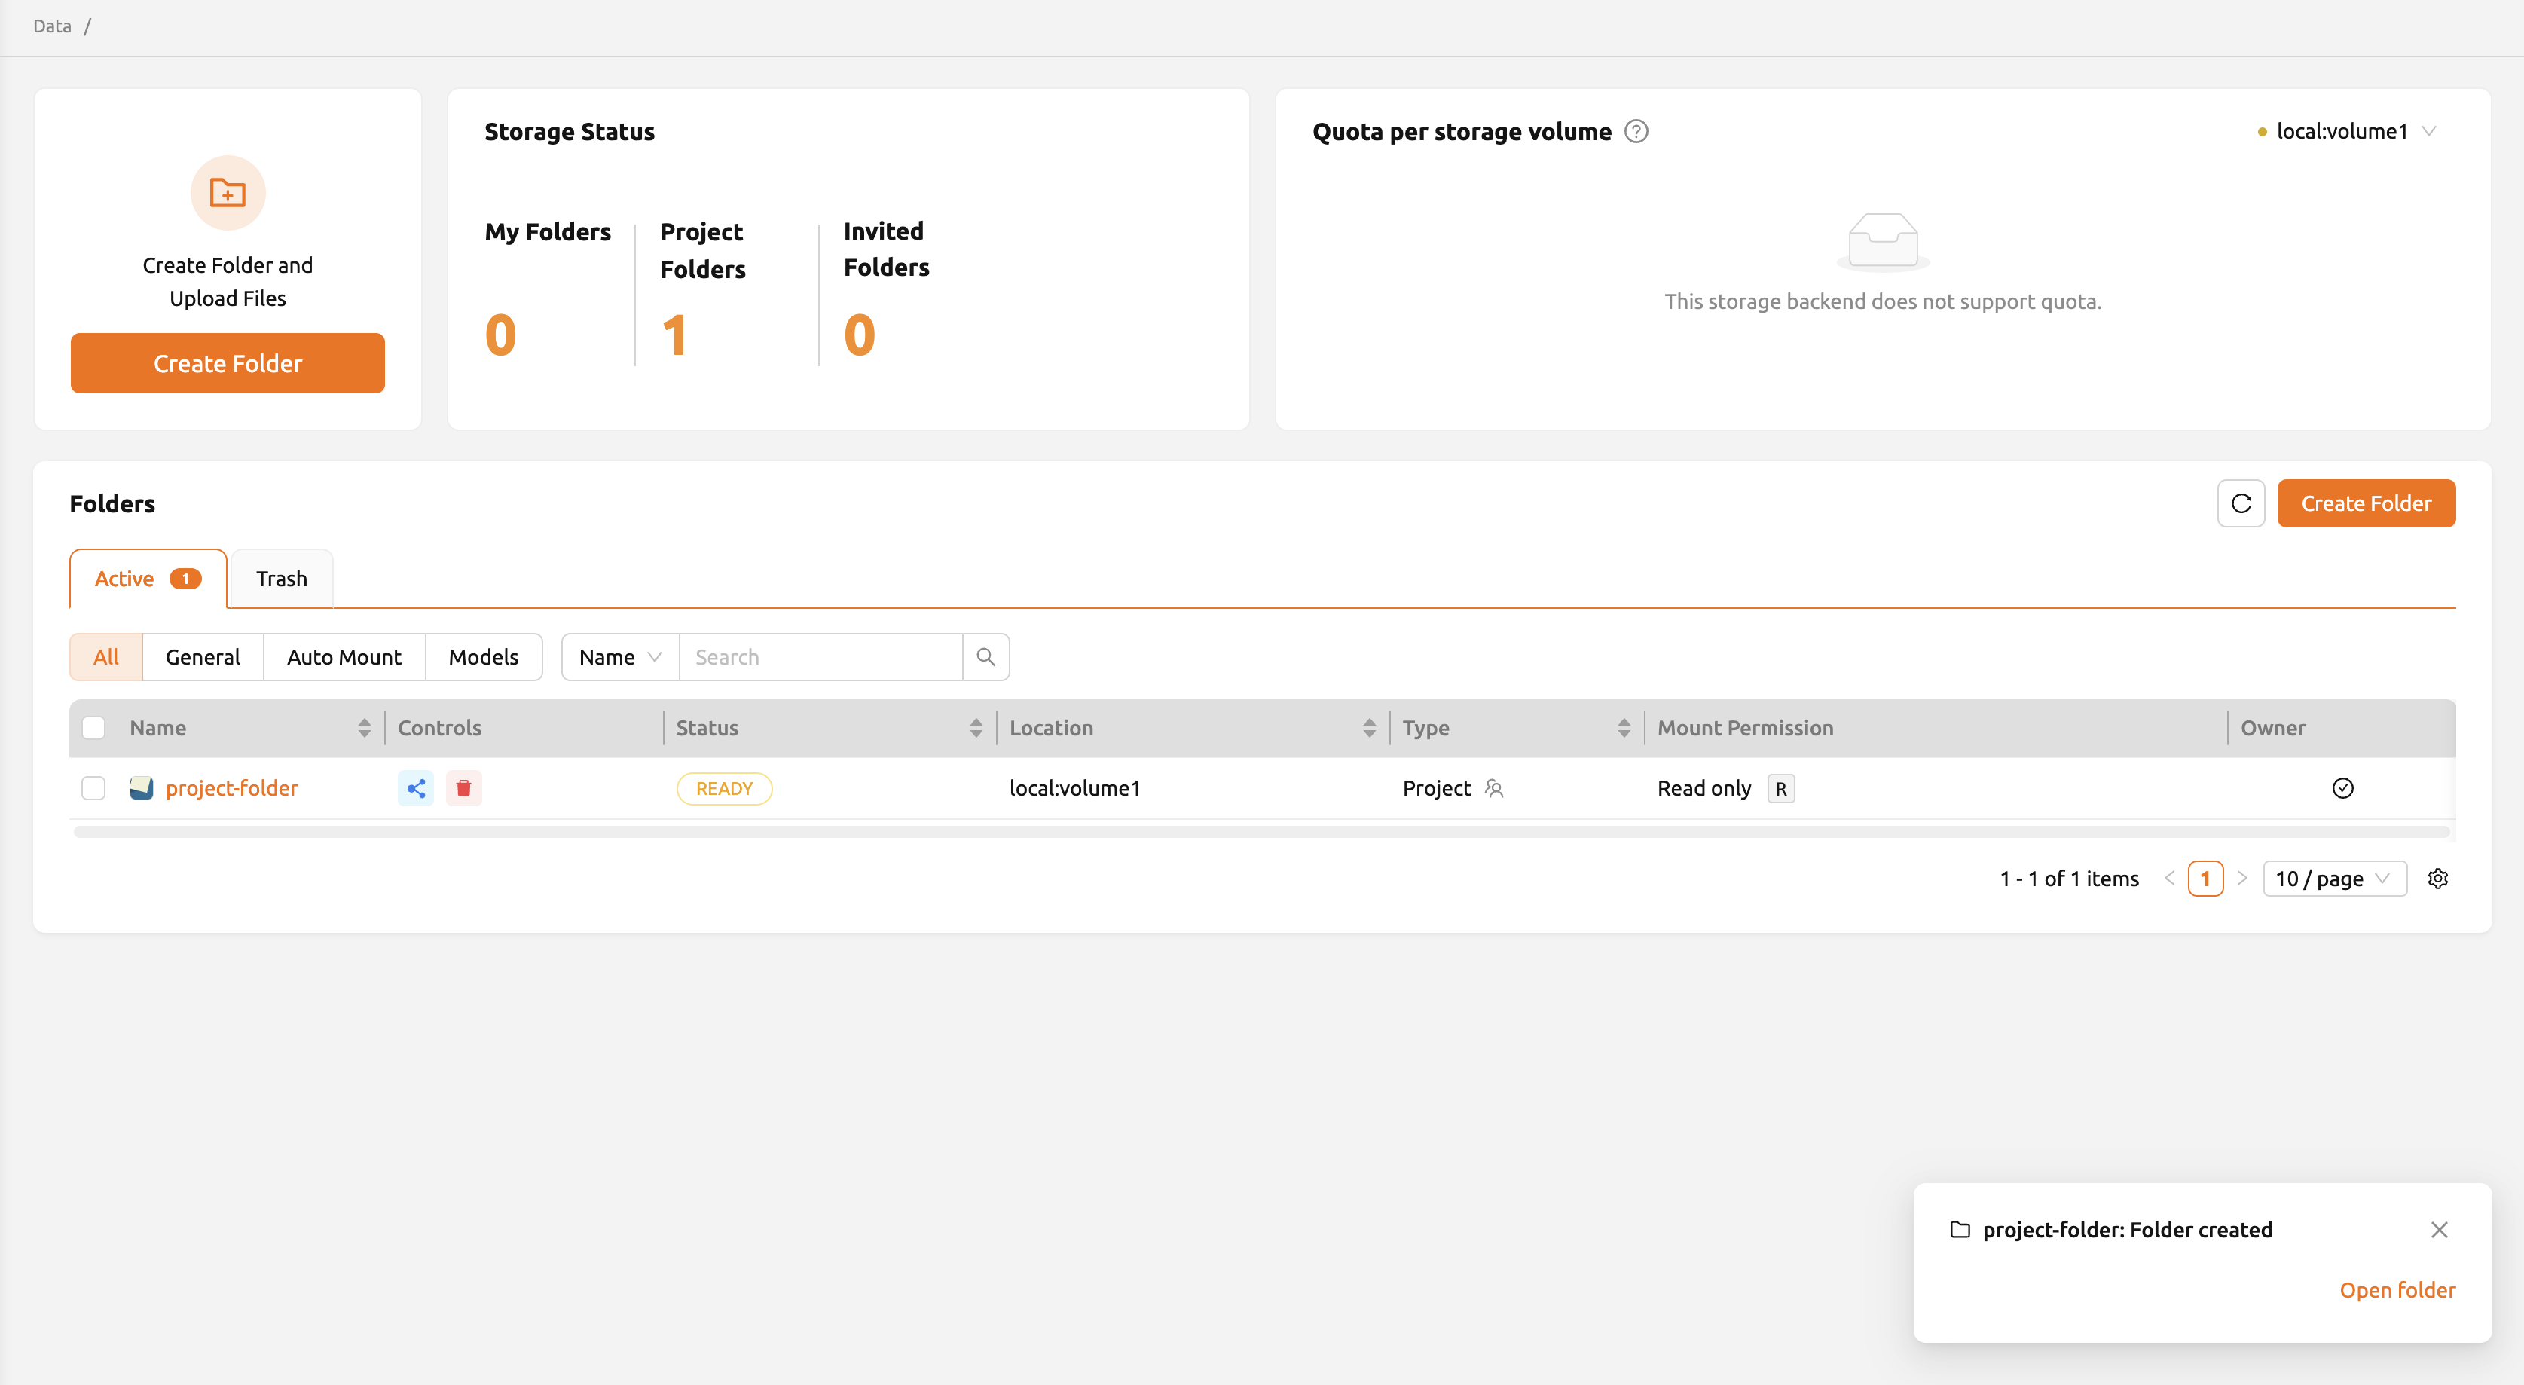The width and height of the screenshot is (2524, 1385).
Task: Switch to the Trash tab
Action: [281, 578]
